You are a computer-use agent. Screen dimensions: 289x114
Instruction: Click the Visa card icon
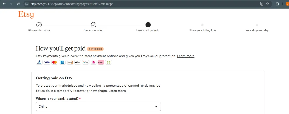point(47,62)
